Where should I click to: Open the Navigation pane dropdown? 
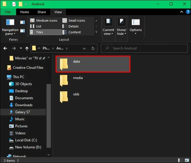pos(10,27)
